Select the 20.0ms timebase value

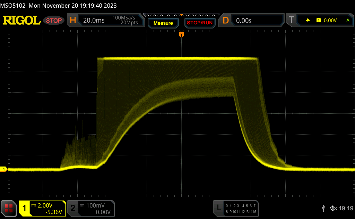94,21
